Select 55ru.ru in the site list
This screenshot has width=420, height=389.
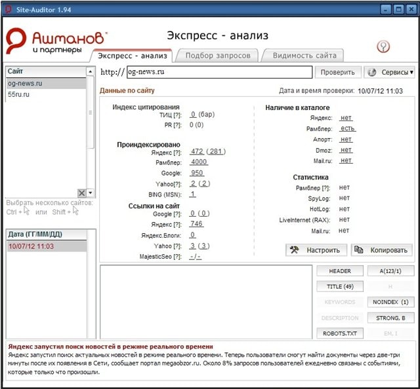18,94
